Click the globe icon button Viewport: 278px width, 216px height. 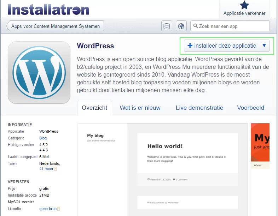tap(181, 26)
